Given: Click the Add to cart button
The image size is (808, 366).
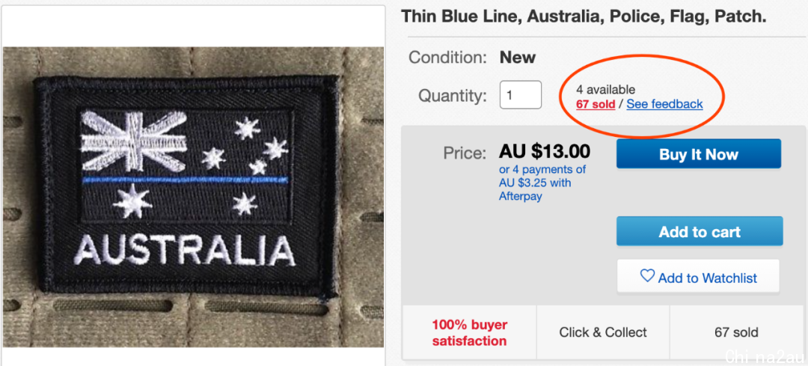Looking at the screenshot, I should pyautogui.click(x=700, y=231).
